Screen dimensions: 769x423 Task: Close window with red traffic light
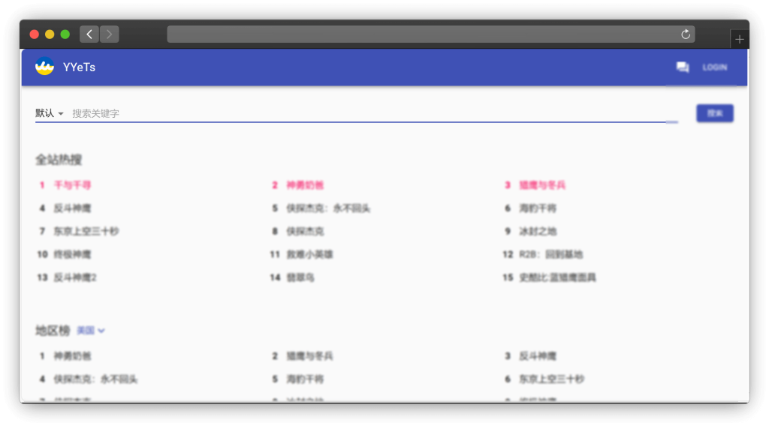click(x=35, y=34)
